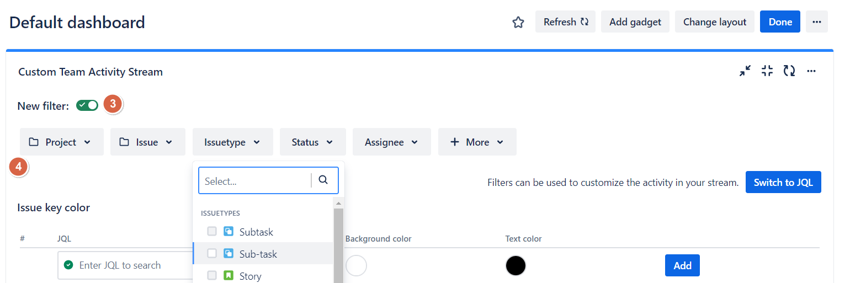Viewport: 850px width, 283px height.
Task: Open gadget ellipsis menu
Action: (811, 71)
